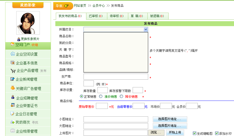Switch to the 已审核 tab

(x=97, y=16)
